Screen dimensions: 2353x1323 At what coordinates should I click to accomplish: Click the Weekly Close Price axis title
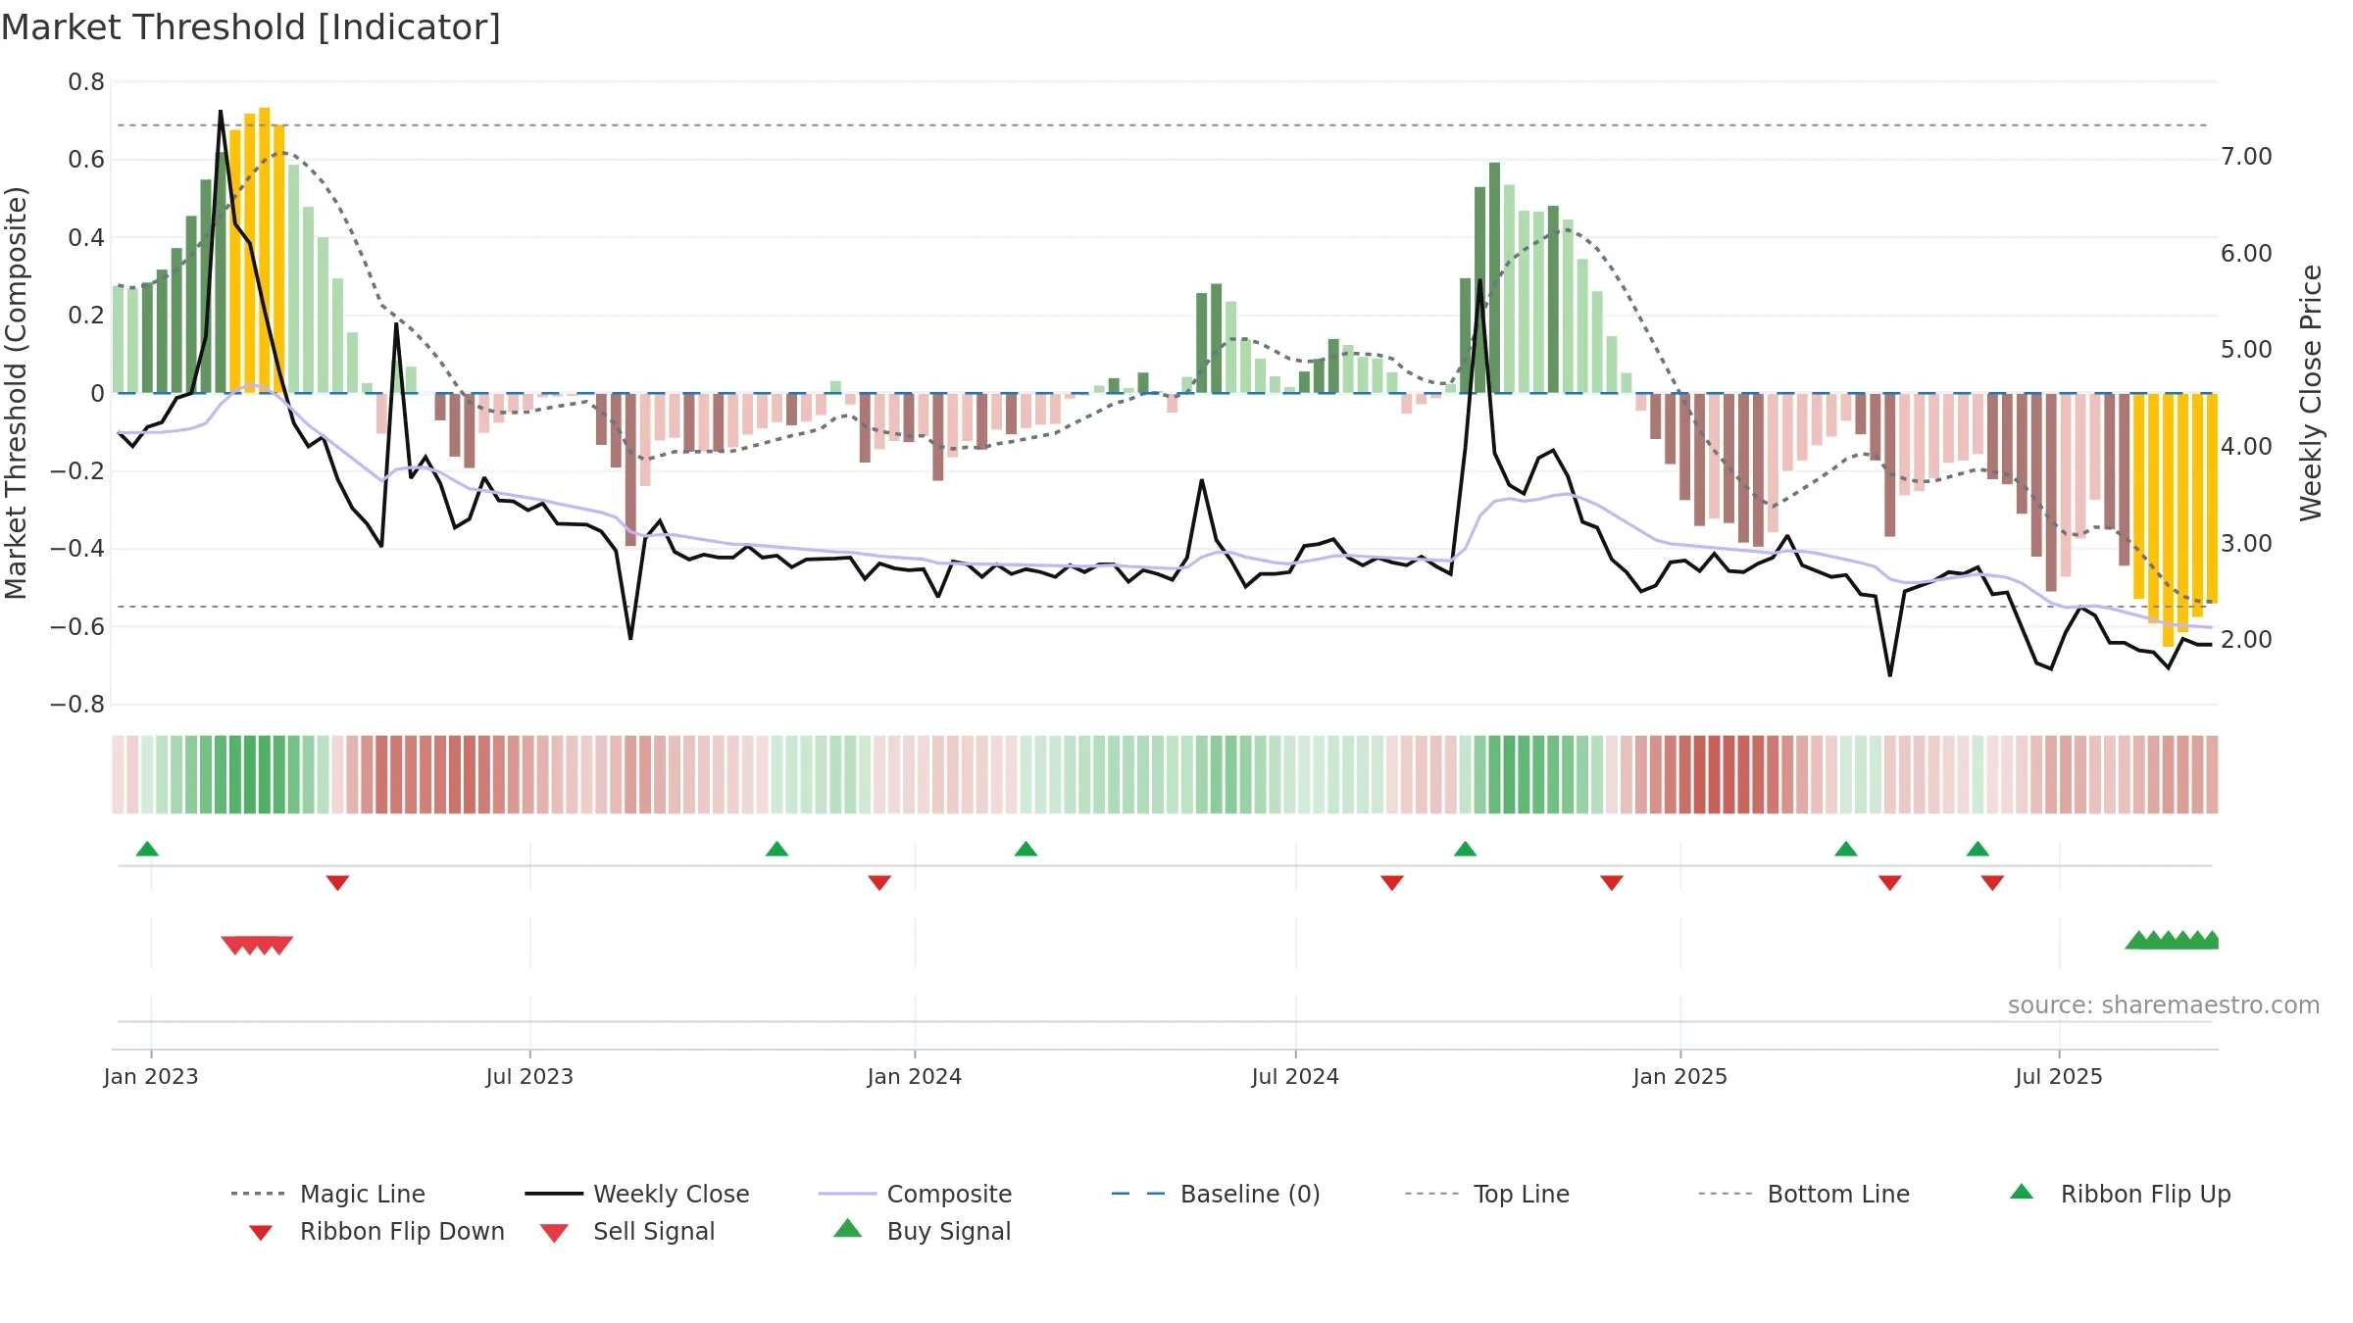2311,393
